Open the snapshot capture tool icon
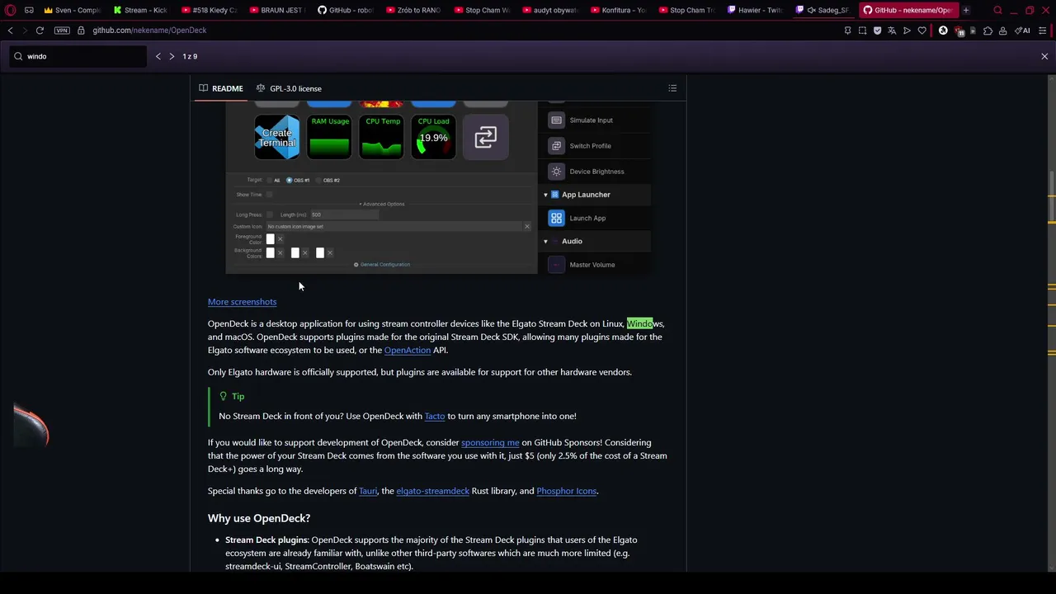 pyautogui.click(x=862, y=31)
